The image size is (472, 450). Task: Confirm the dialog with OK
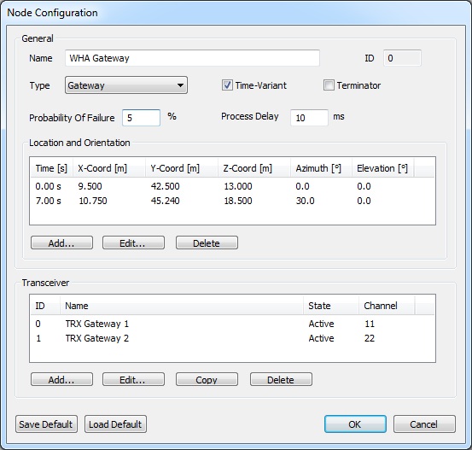pos(355,424)
